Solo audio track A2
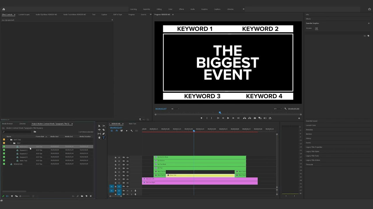The height and width of the screenshot is (209, 373). [132, 194]
